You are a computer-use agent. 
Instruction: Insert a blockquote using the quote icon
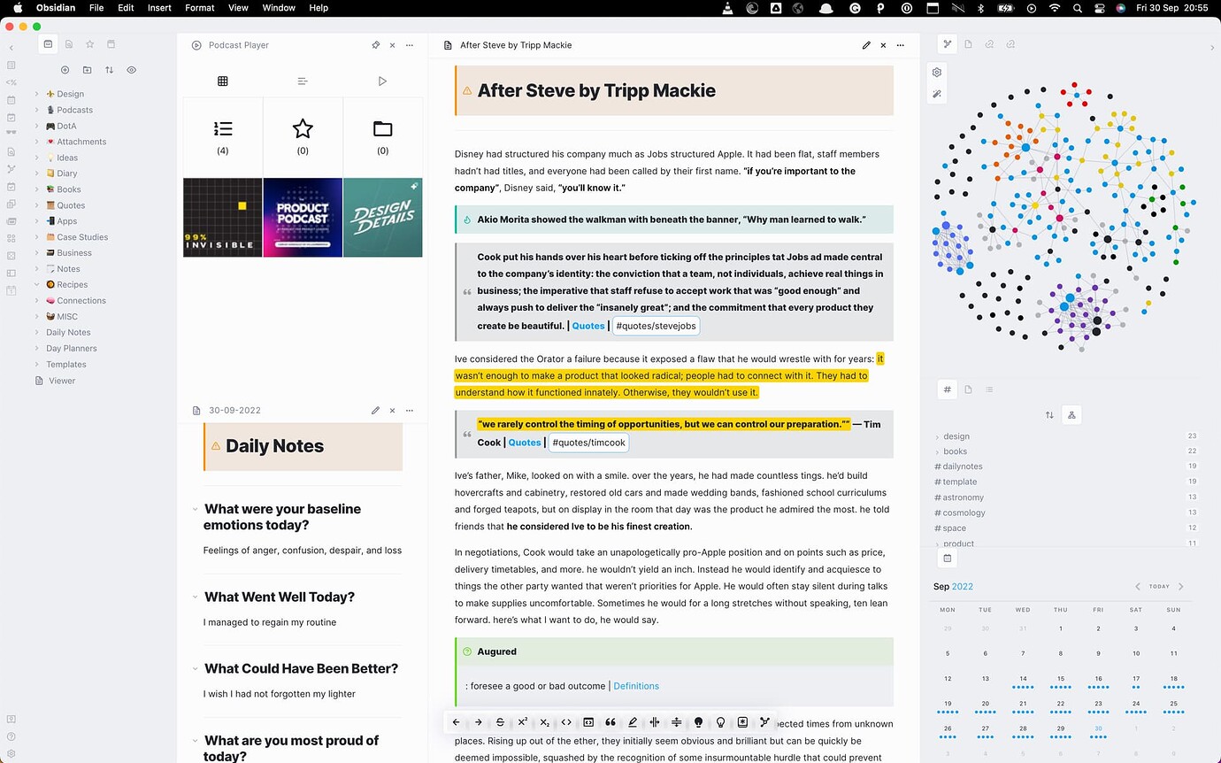click(x=610, y=722)
